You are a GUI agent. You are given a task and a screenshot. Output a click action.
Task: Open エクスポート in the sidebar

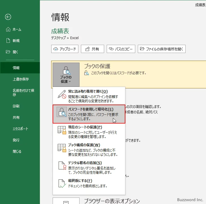pos(20,129)
